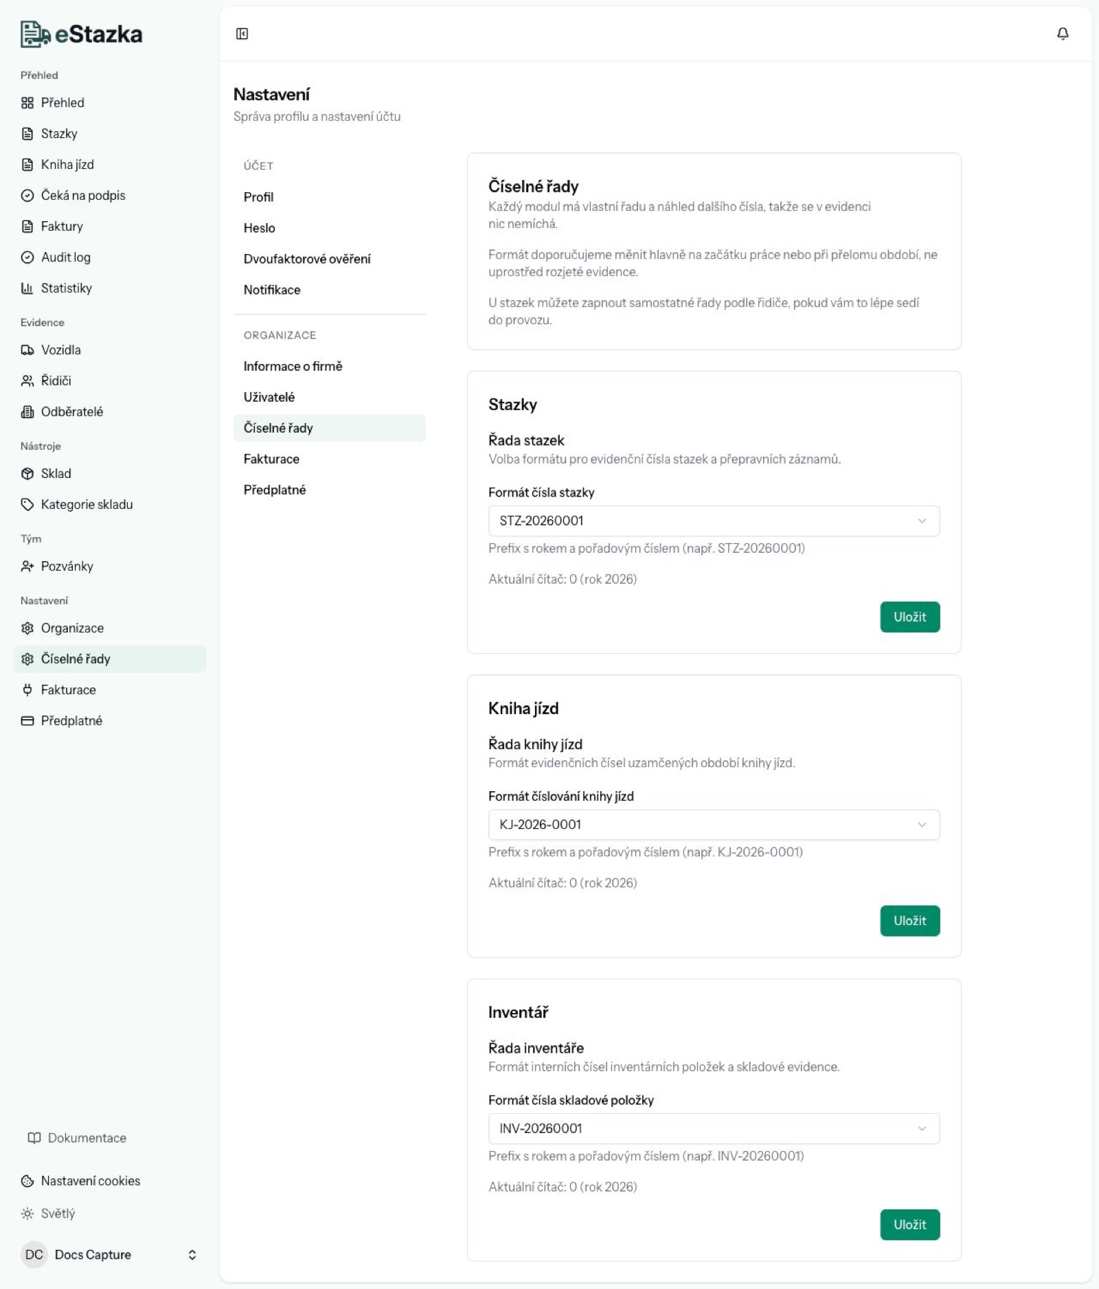Open the Docs Capture account switcher

pos(110,1255)
